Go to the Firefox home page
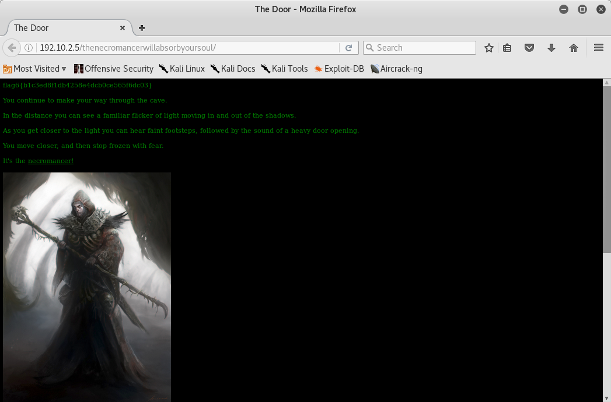The image size is (611, 402). click(x=574, y=48)
